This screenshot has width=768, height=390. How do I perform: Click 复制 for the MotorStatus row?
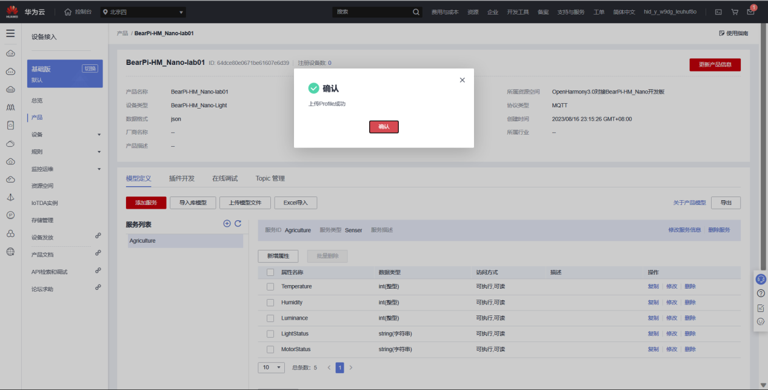[x=653, y=349]
